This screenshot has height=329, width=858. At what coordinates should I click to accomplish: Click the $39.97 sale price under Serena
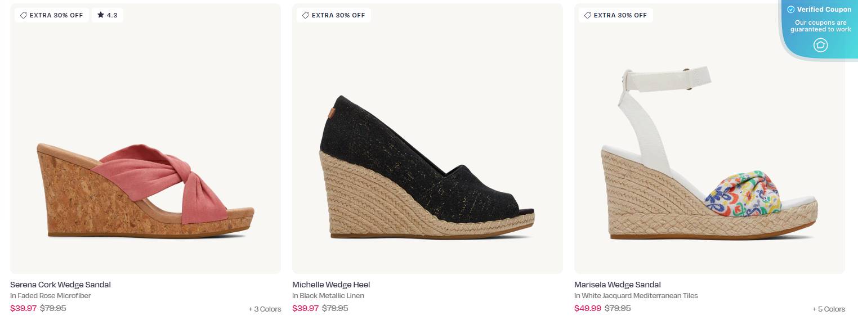pyautogui.click(x=22, y=308)
